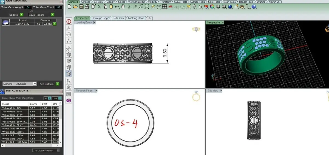Click the light bulb icon in toolbar

(x=194, y=7)
